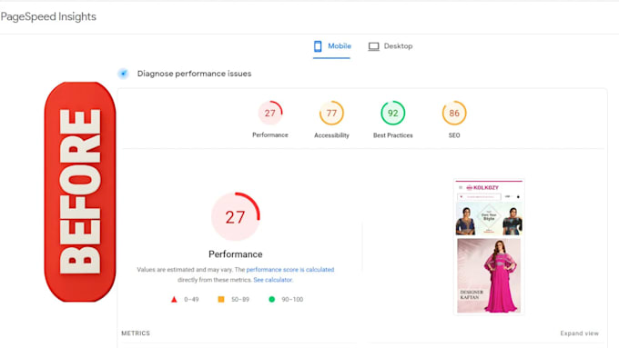Open the performance score is calculated link

290,270
